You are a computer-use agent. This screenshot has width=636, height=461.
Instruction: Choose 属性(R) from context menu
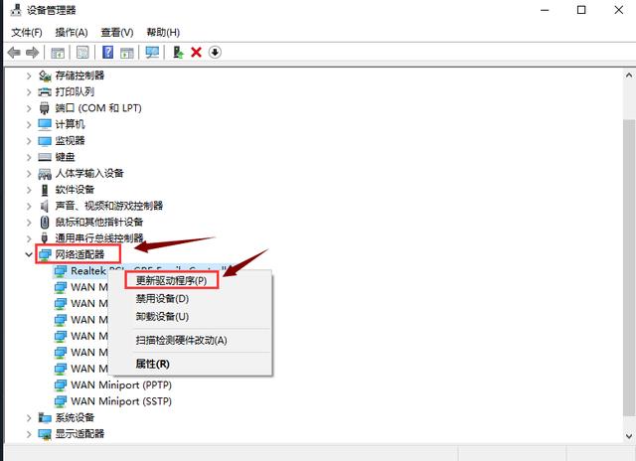[x=152, y=364]
